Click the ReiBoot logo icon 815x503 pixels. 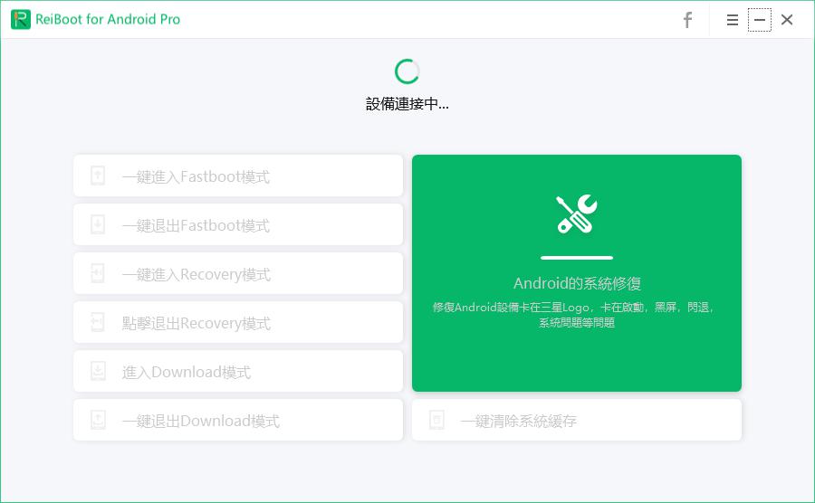click(21, 19)
